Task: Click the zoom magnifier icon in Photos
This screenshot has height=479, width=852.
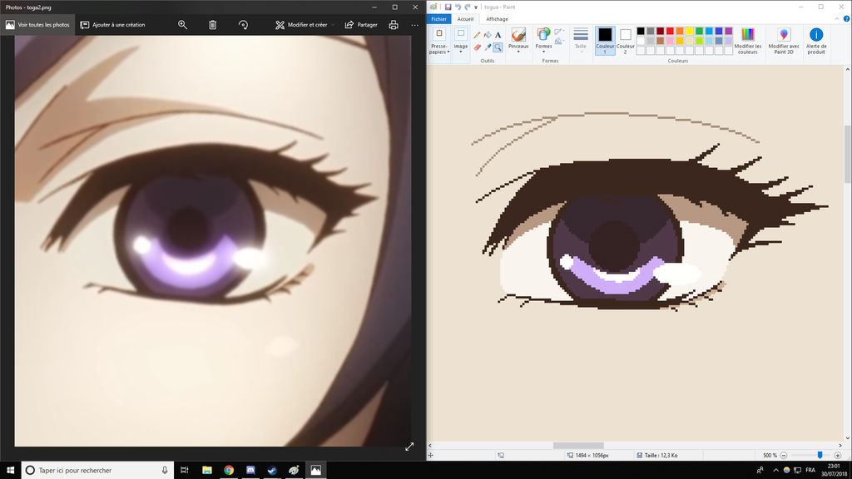Action: [182, 25]
